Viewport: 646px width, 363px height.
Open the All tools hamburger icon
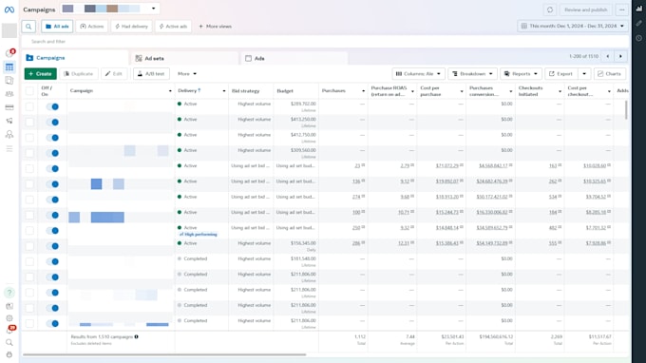[9, 148]
